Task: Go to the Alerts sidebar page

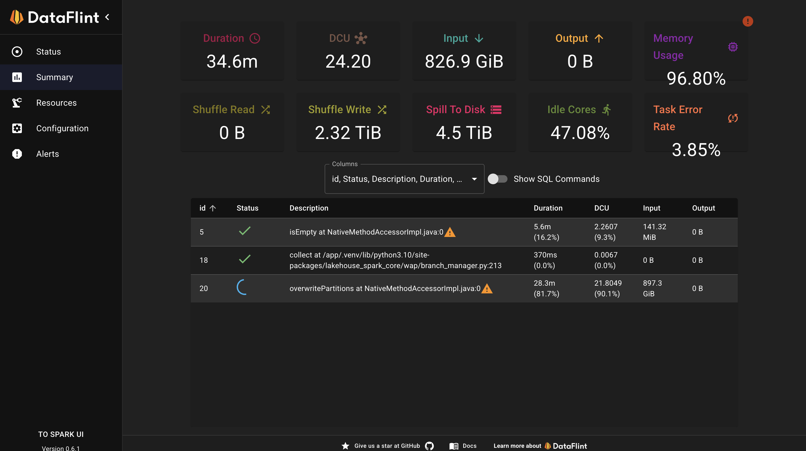Action: click(47, 154)
